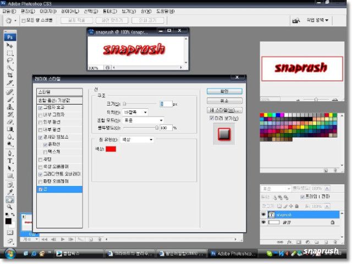Click the stroke size px input field
The height and width of the screenshot is (264, 352).
pos(166,104)
